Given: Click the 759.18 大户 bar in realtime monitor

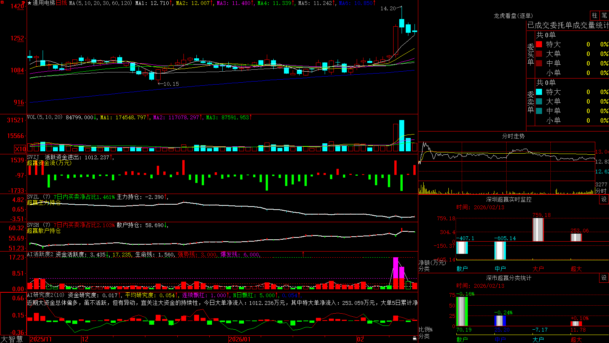Looking at the screenshot, I should 538,230.
